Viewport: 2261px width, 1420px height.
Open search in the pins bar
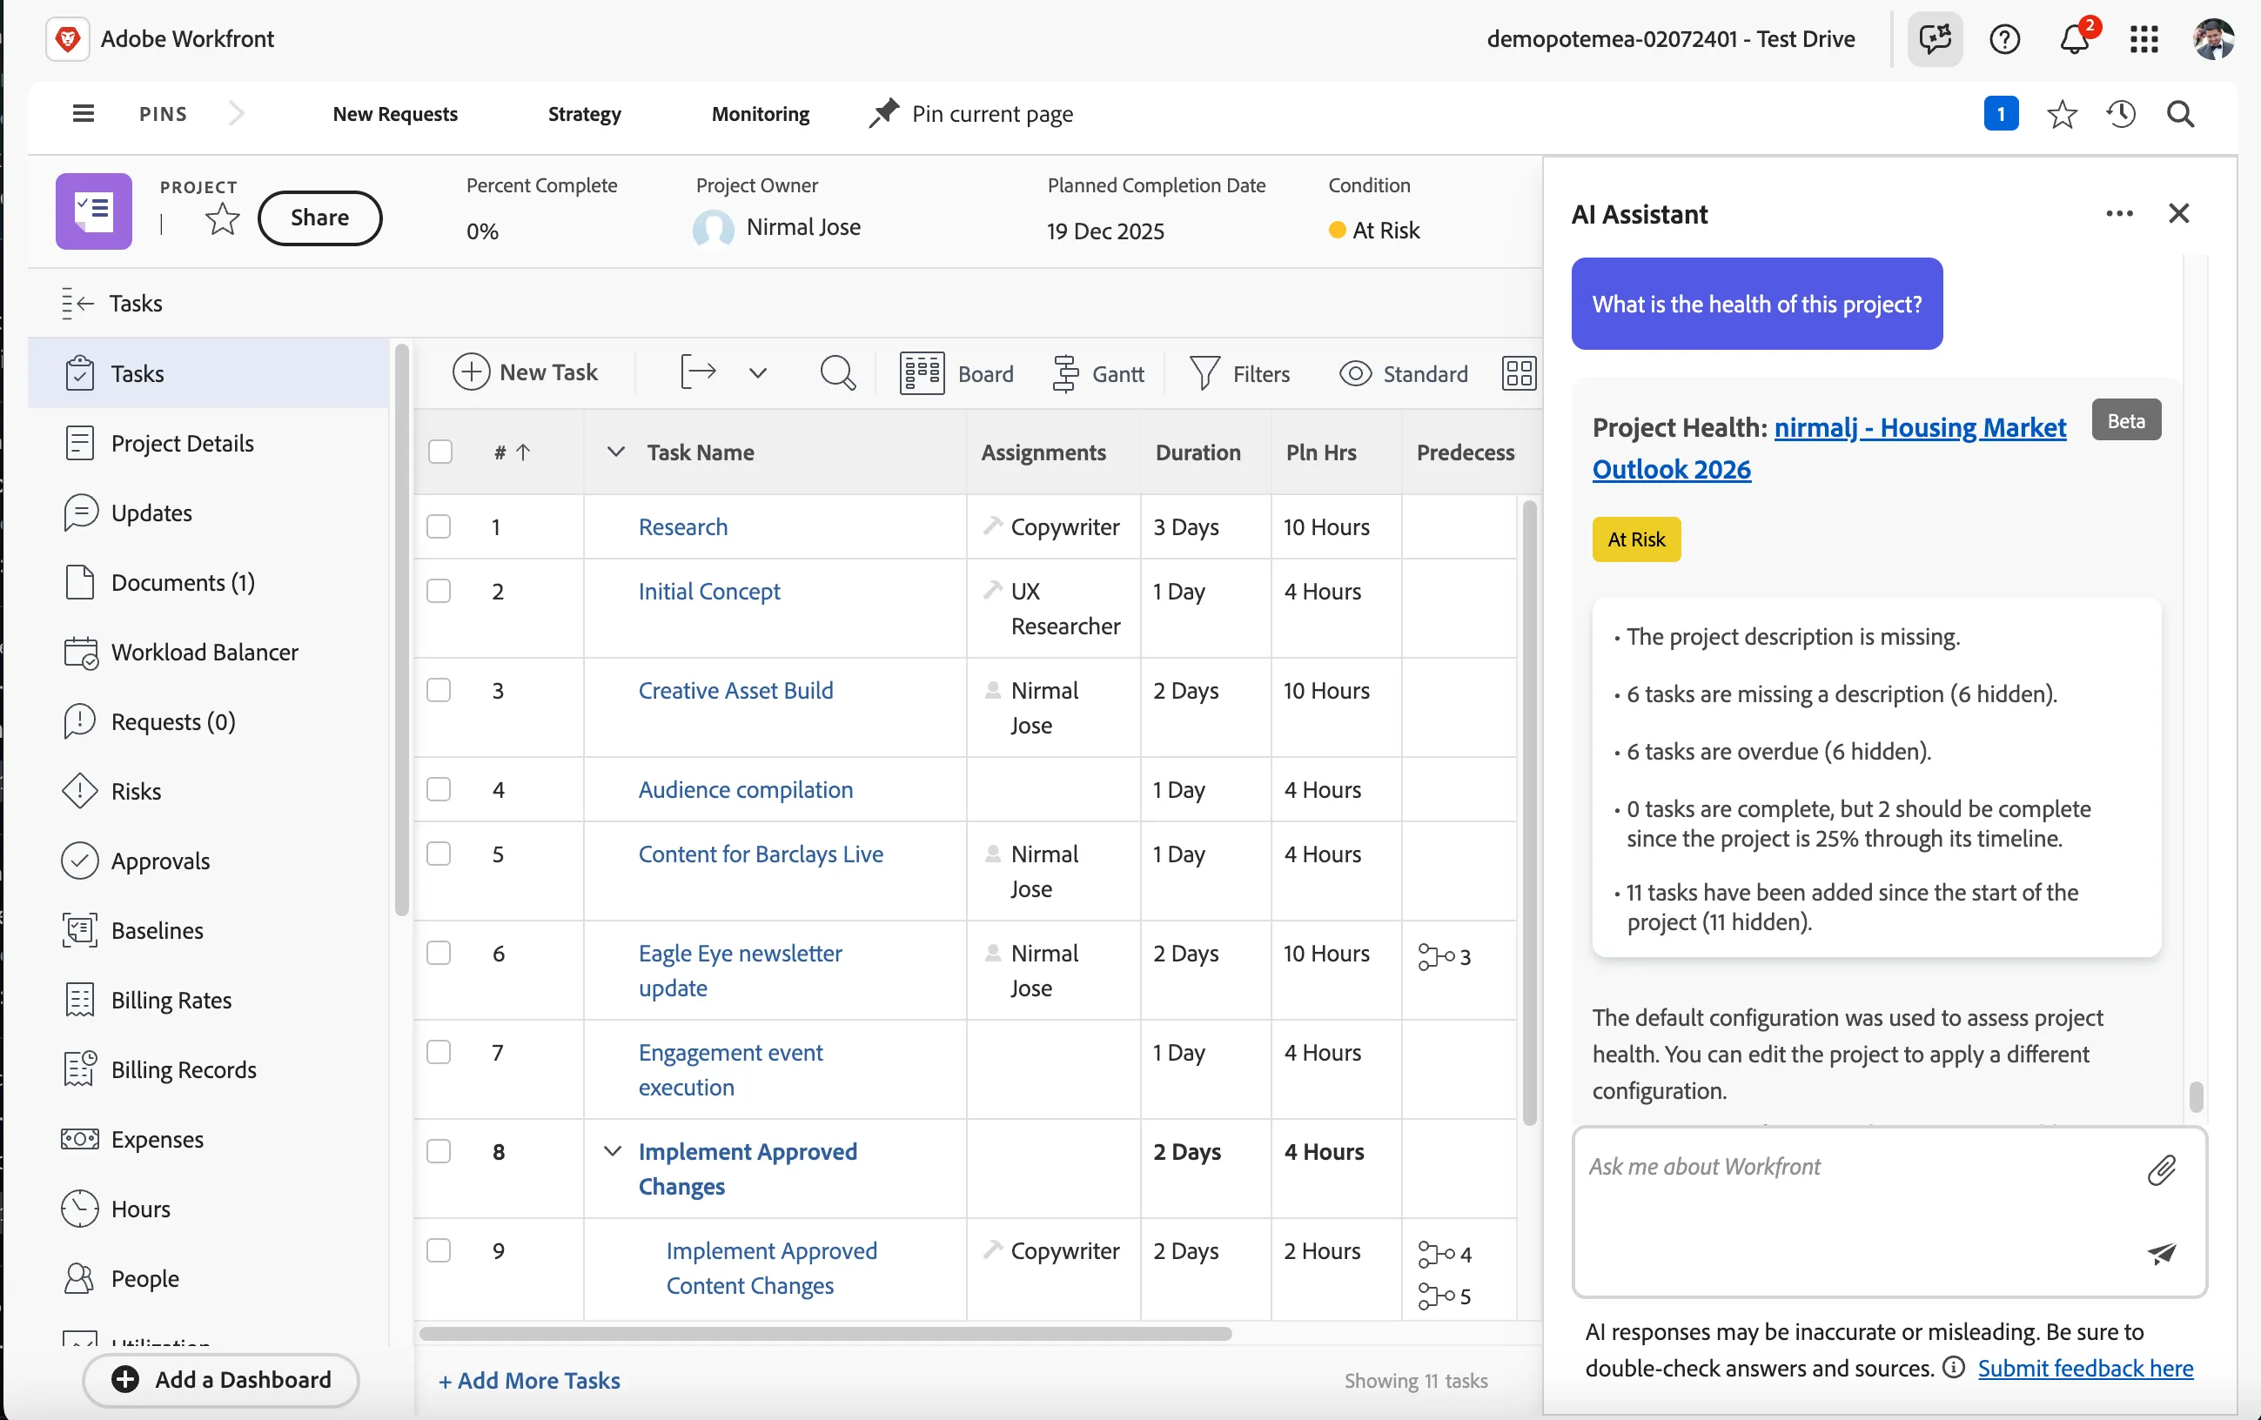point(2180,114)
